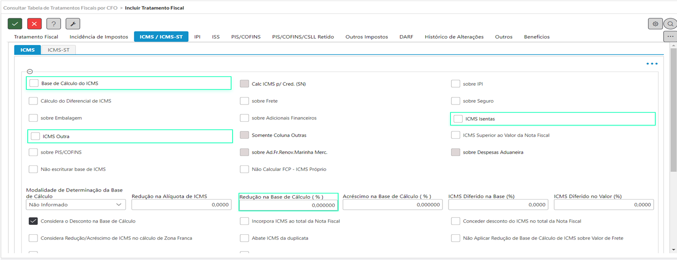Enable the Base de Cálculo do ICMS checkbox

34,83
